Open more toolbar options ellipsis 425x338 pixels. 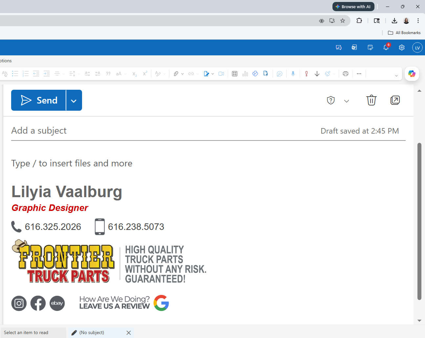359,74
